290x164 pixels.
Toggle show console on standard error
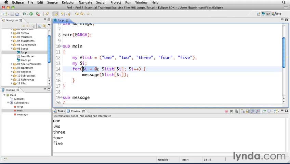click(258, 111)
